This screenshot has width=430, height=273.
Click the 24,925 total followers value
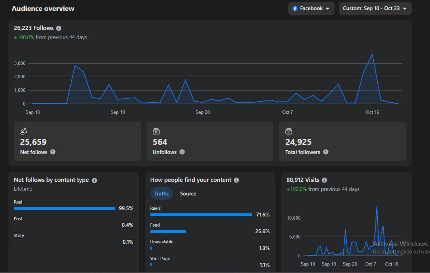tap(298, 142)
